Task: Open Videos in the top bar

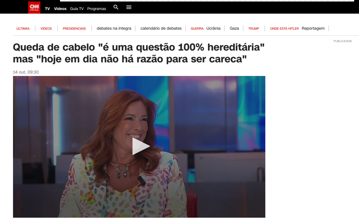Action: pos(60,9)
